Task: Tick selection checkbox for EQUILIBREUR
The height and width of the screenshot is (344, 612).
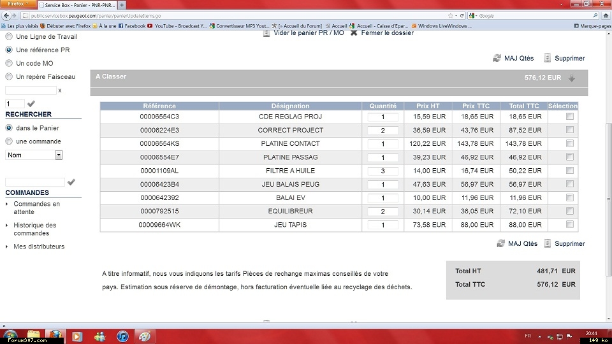Action: pyautogui.click(x=570, y=211)
